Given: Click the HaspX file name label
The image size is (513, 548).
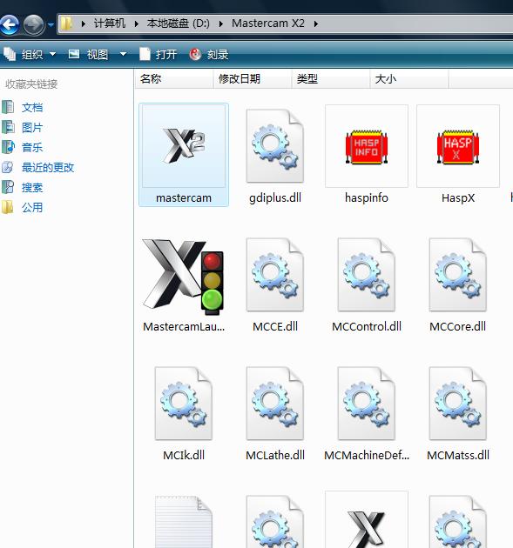Looking at the screenshot, I should coord(458,198).
